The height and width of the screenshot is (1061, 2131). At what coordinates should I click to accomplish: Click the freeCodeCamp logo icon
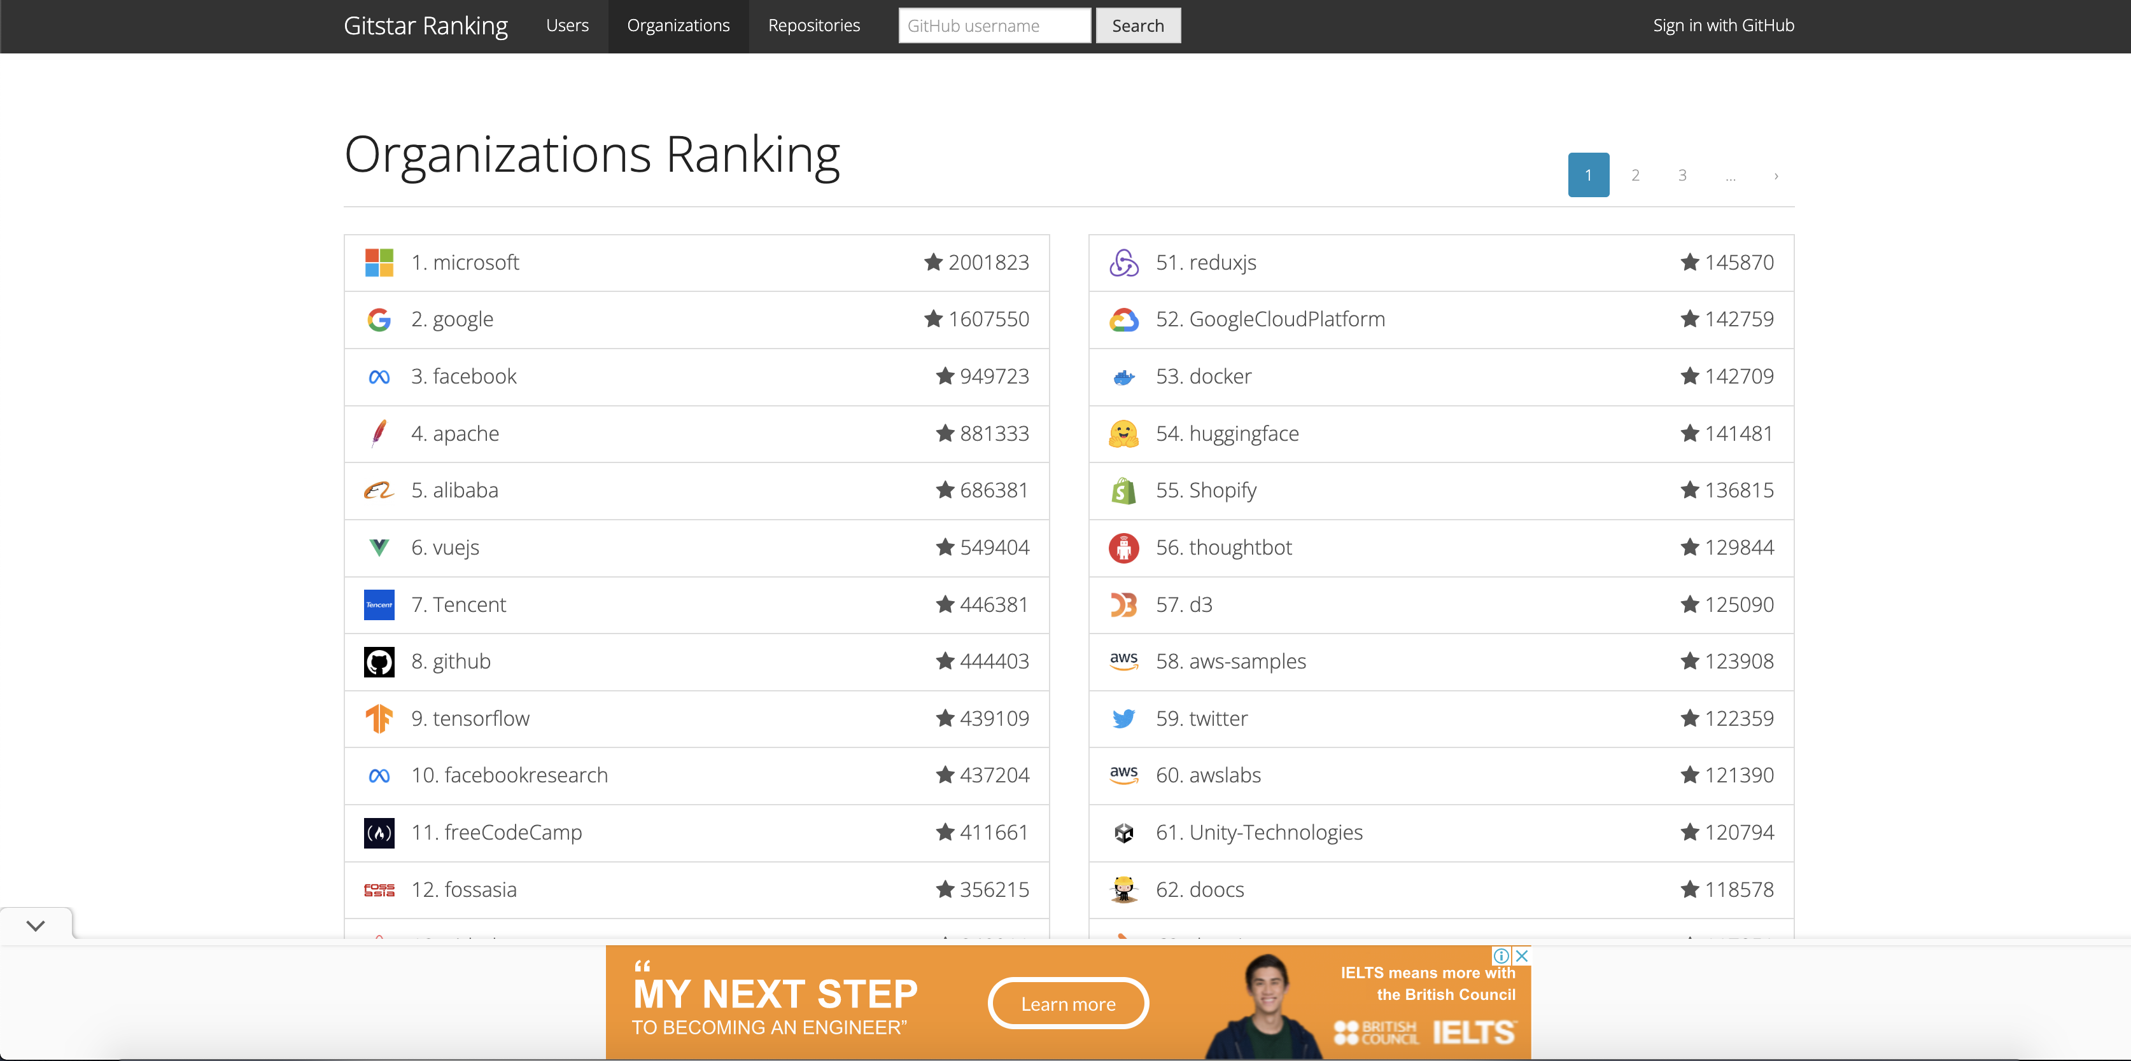point(379,833)
